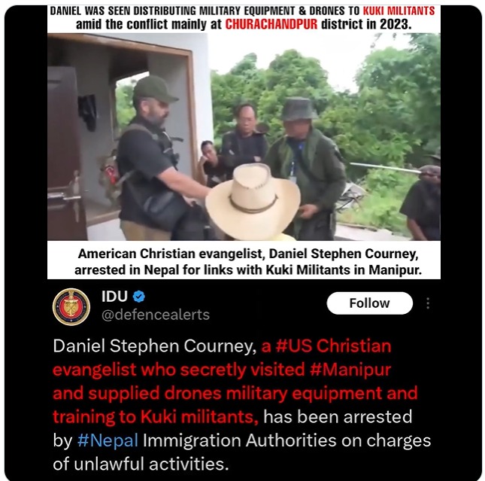The height and width of the screenshot is (481, 485).
Task: Open the IDU profile avatar
Action: tap(71, 306)
